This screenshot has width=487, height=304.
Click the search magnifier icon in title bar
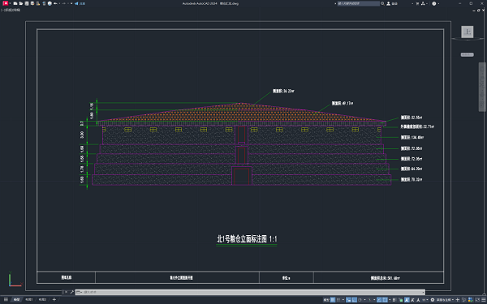[x=382, y=3]
